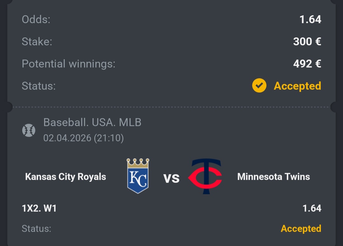
Task: Tap the bottom Accepted status label
Action: pos(301,229)
